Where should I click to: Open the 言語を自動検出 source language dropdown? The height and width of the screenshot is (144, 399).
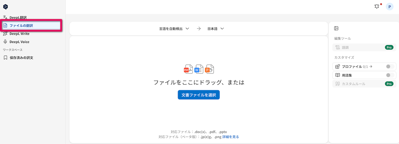174,29
